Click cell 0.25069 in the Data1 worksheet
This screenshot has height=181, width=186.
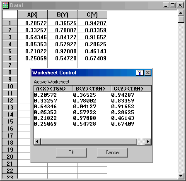[33, 58]
